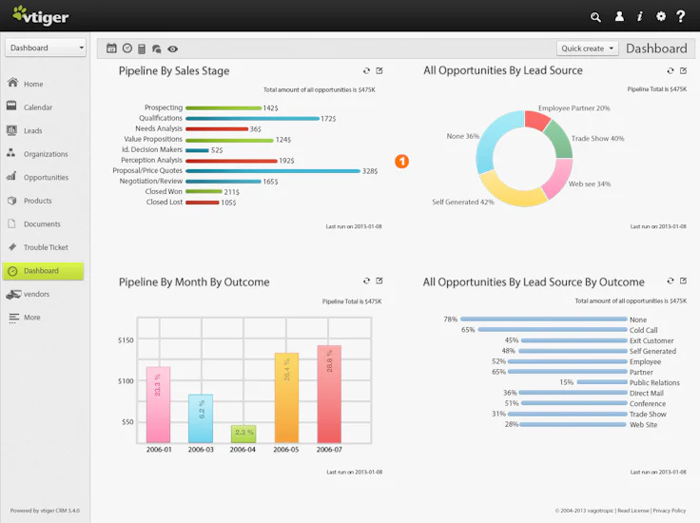The width and height of the screenshot is (700, 523).
Task: Click the green 2006-04 bar
Action: [243, 434]
